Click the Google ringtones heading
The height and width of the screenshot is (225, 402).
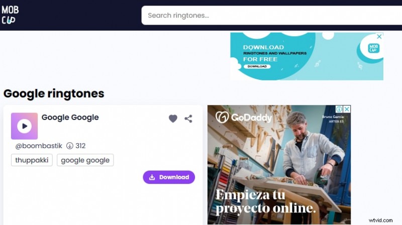(54, 93)
